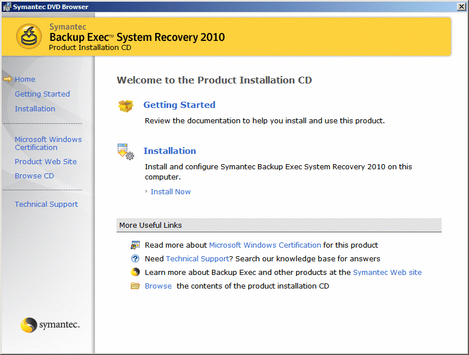
Task: Click the Symantec Web site globe icon
Action: (135, 272)
